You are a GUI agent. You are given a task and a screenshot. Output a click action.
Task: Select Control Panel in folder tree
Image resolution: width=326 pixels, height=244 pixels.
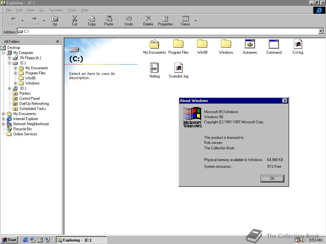29,98
